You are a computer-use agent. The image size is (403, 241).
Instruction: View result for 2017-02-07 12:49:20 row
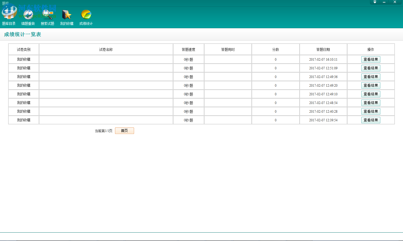click(371, 85)
